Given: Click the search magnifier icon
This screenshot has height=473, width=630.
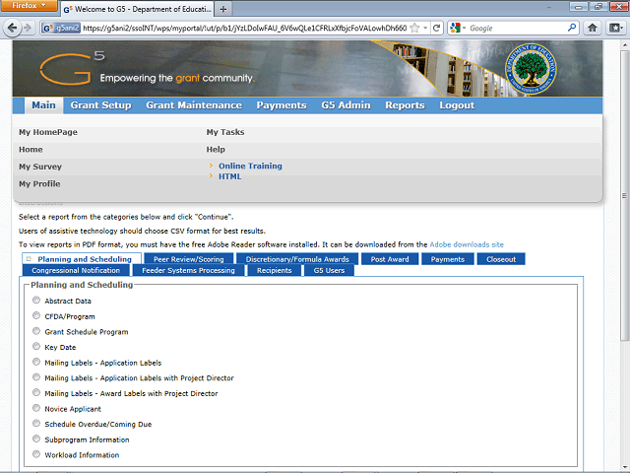Looking at the screenshot, I should click(x=572, y=28).
